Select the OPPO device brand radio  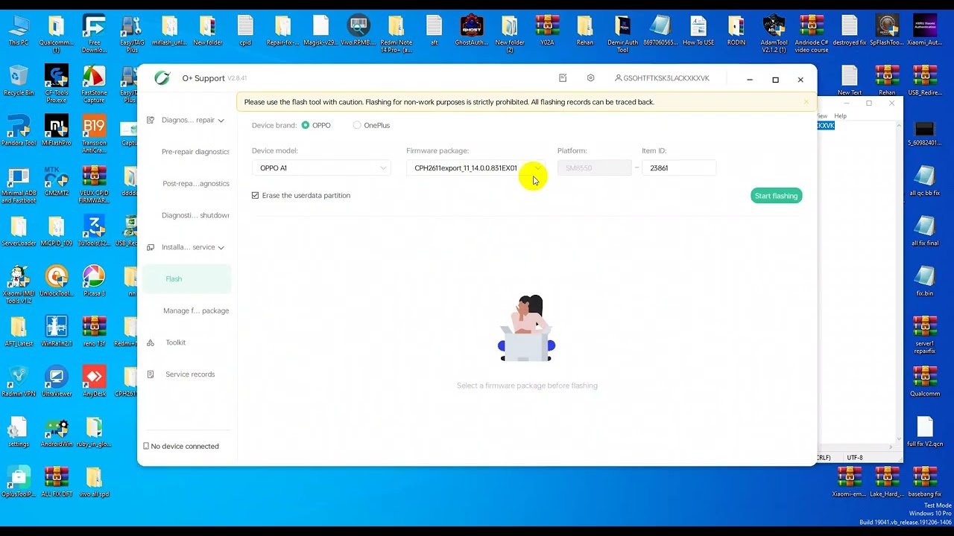(x=306, y=125)
